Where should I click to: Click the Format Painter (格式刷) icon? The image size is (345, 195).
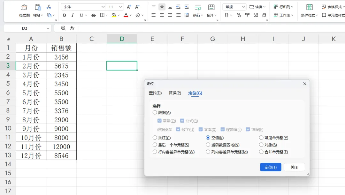[24, 7]
